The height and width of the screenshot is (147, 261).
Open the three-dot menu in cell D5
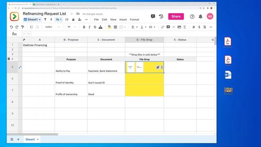162,67
